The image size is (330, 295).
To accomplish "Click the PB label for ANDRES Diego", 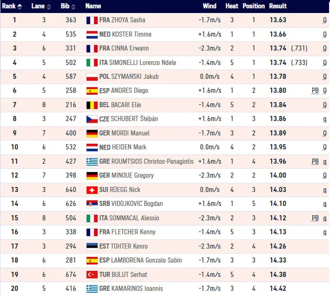I will (x=315, y=91).
